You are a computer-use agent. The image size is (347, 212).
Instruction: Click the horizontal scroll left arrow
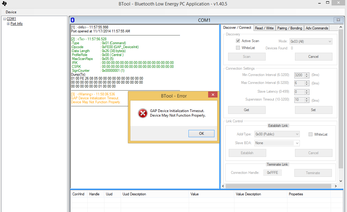[223, 186]
